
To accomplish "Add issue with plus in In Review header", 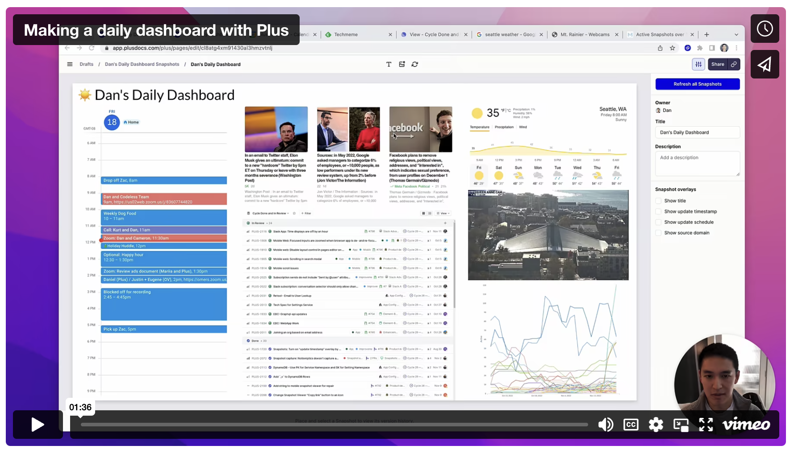I will pos(445,223).
